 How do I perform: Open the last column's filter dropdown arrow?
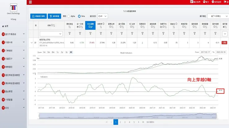click(x=225, y=34)
